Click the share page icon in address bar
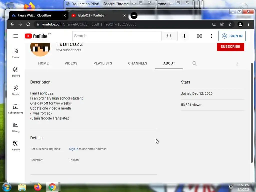The width and height of the screenshot is (256, 192). tap(222, 24)
